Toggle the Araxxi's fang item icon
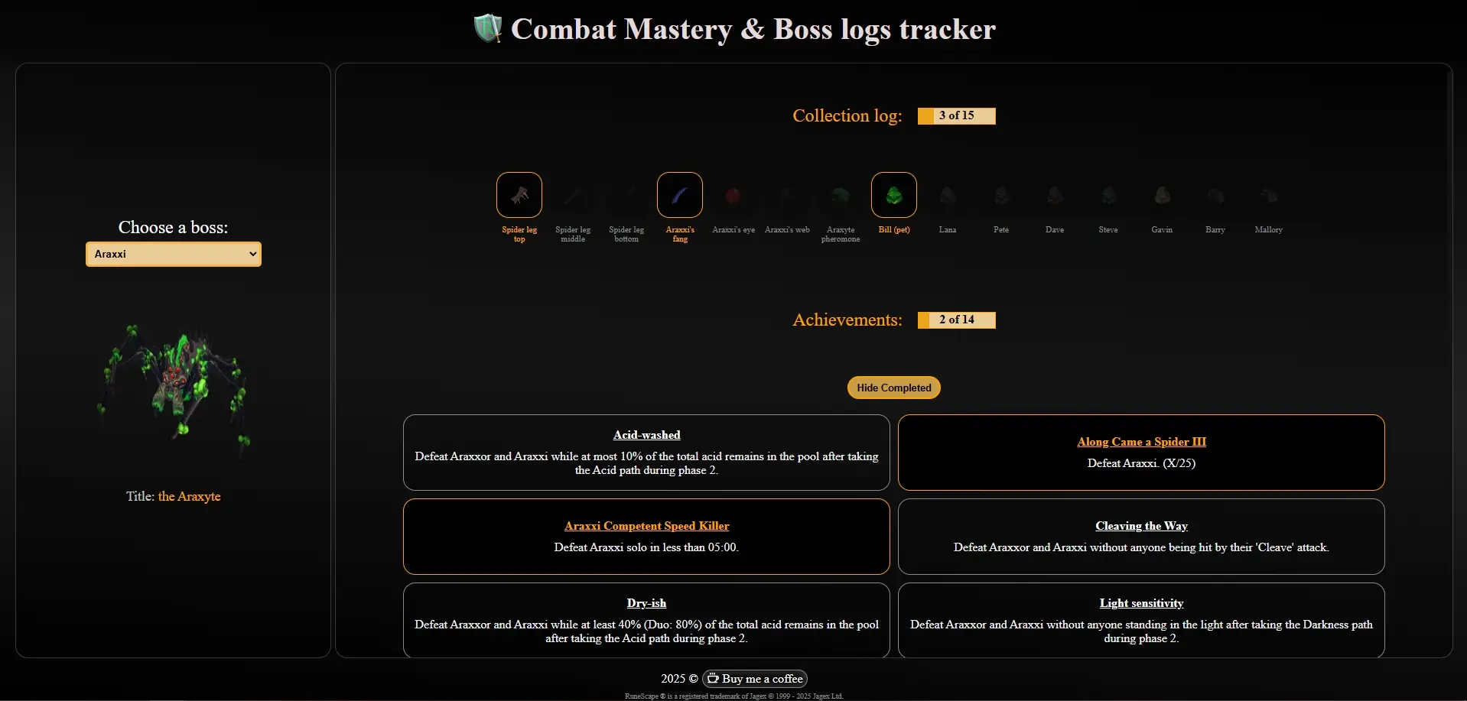 click(679, 196)
